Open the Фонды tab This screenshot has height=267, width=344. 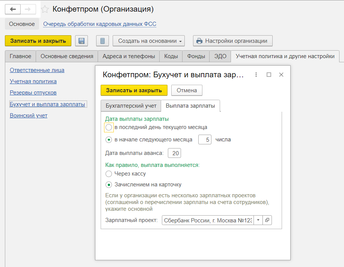click(x=196, y=56)
